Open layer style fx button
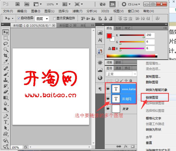 pos(126,146)
